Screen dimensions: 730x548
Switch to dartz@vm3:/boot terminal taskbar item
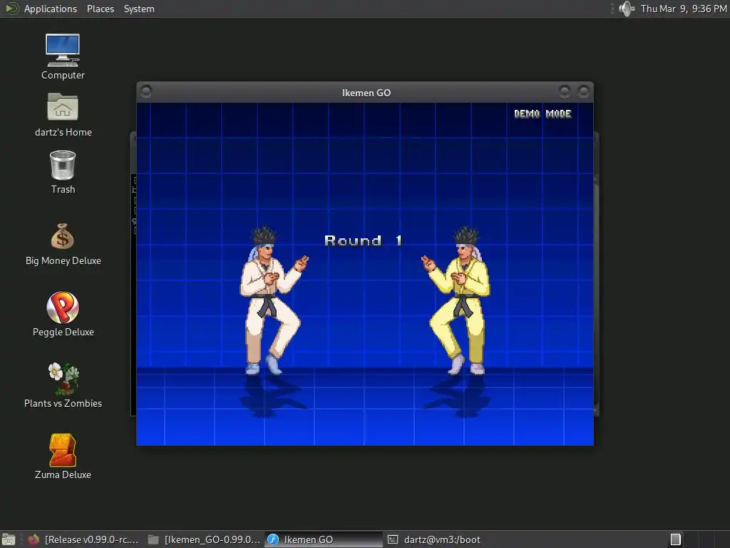point(442,539)
